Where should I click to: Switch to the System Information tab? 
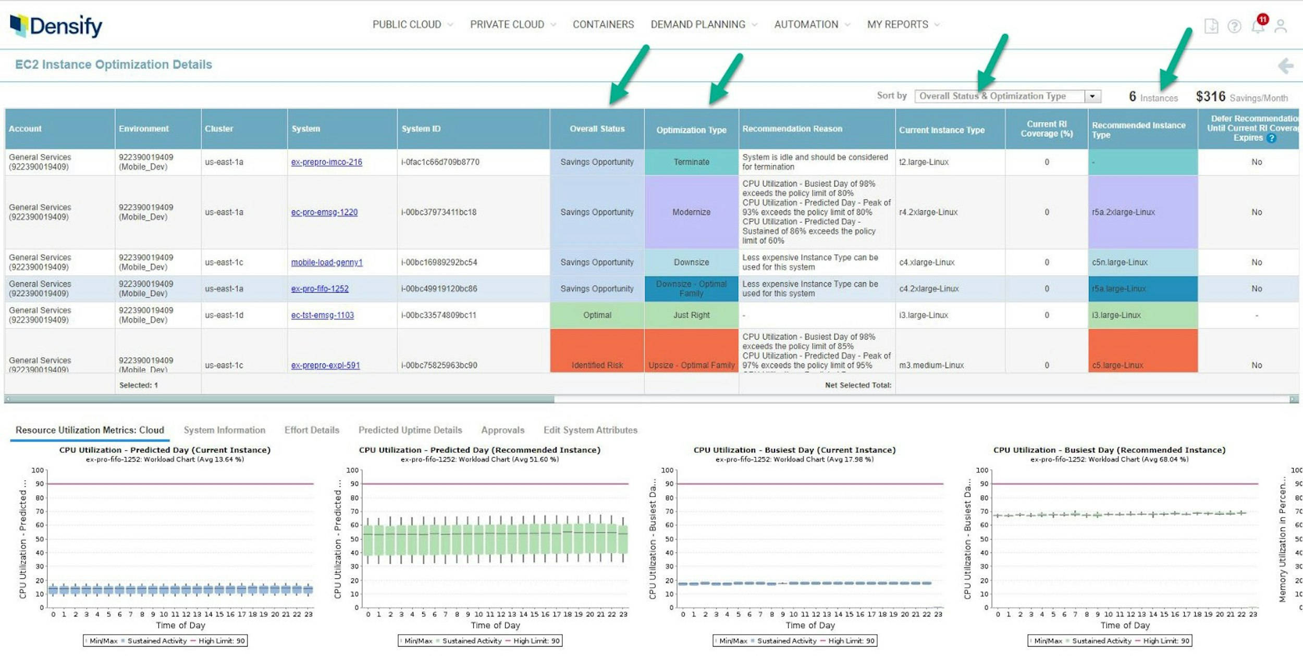click(224, 430)
